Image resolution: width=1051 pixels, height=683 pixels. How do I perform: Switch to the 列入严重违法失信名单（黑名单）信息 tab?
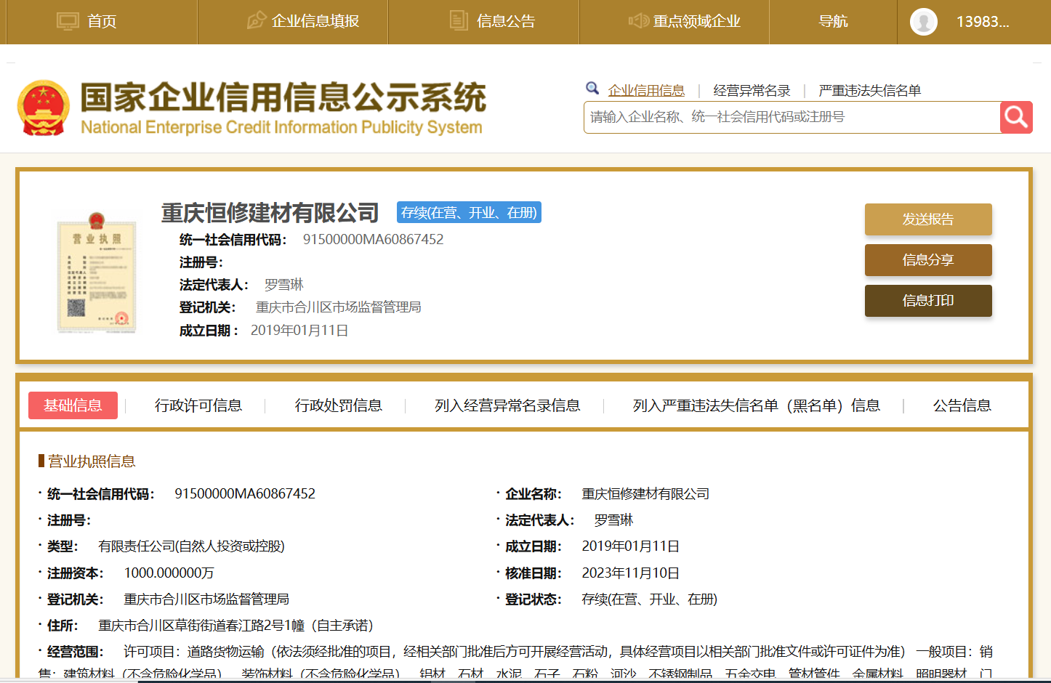coord(757,405)
